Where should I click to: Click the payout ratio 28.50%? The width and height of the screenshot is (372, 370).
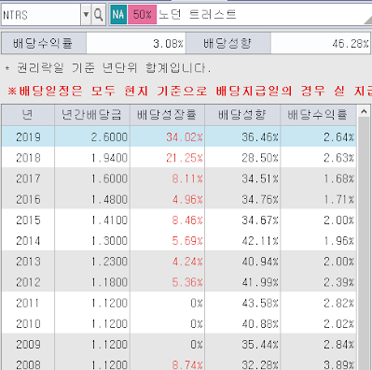click(x=260, y=158)
